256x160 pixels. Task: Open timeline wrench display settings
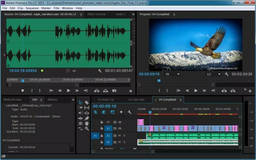pos(129,112)
